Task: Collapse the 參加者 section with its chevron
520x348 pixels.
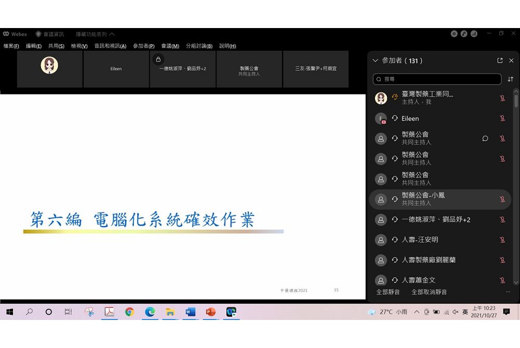Action: click(375, 61)
